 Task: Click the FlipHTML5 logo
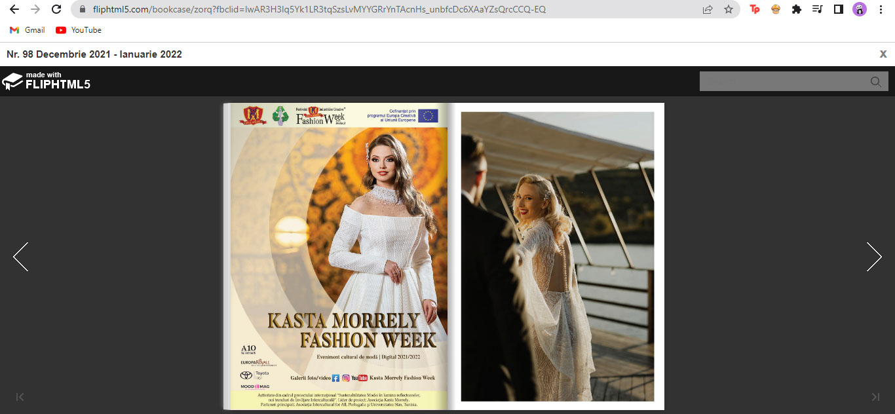(46, 81)
